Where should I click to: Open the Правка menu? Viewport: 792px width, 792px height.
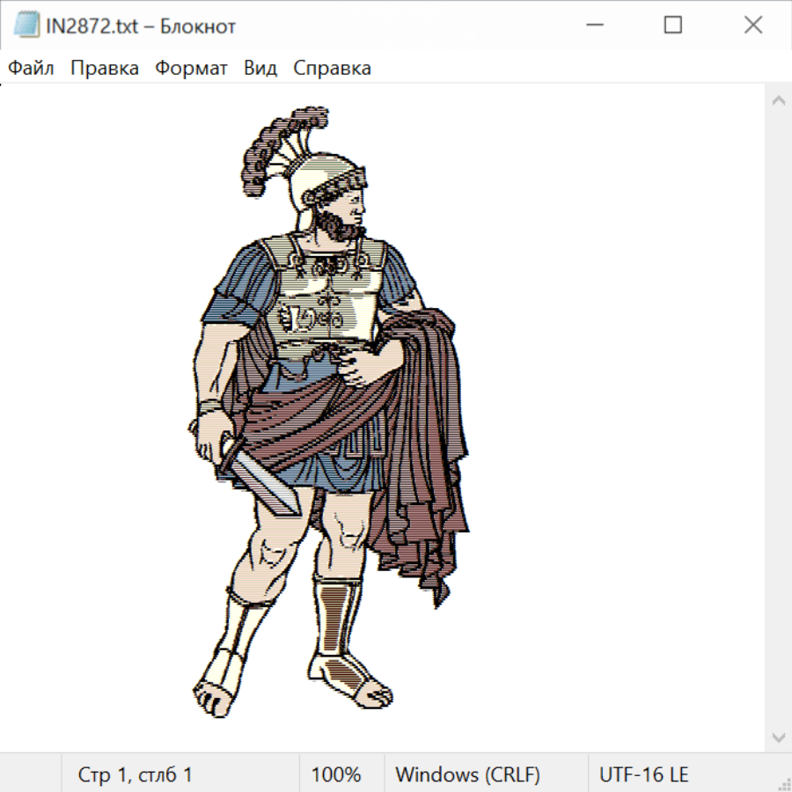pos(104,68)
